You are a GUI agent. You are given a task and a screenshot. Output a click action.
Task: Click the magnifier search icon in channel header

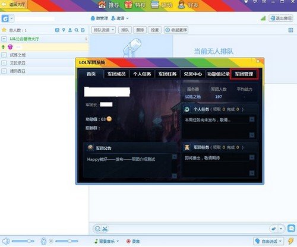(x=77, y=30)
